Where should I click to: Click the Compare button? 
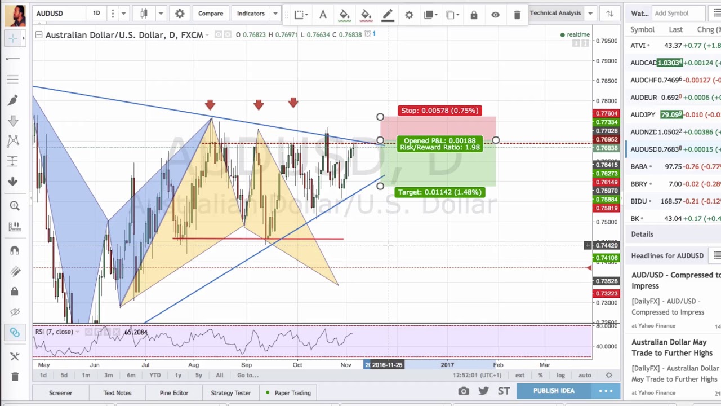pyautogui.click(x=211, y=14)
